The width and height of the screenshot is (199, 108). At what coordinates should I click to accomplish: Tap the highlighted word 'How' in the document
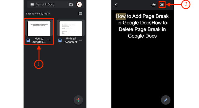[121, 16]
